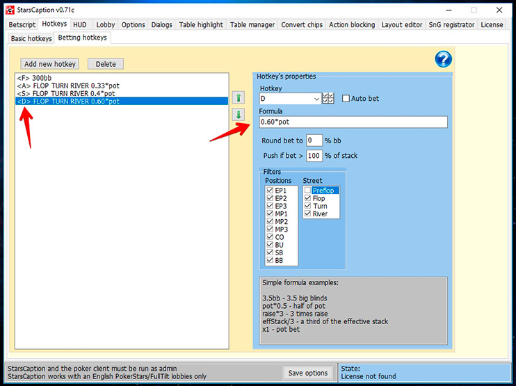Click the Add new hotkey button

[50, 64]
